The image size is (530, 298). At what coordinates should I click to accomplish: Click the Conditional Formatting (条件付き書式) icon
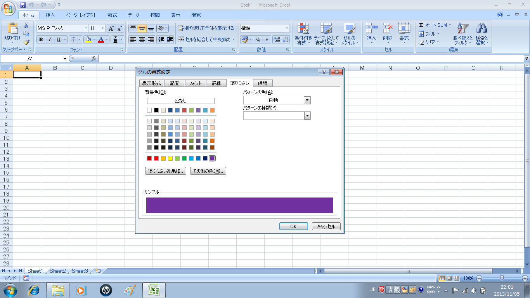(x=303, y=29)
